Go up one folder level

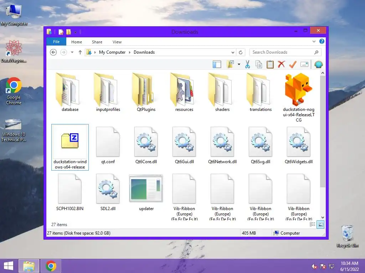[80, 52]
